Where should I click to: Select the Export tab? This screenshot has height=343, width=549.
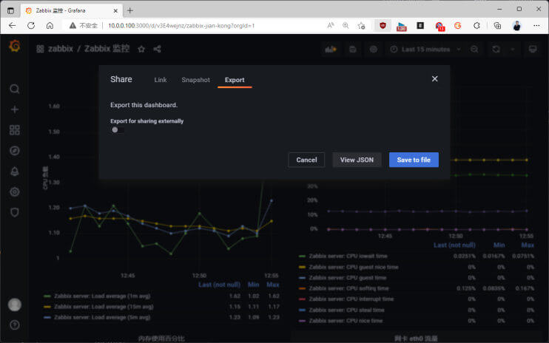[235, 80]
